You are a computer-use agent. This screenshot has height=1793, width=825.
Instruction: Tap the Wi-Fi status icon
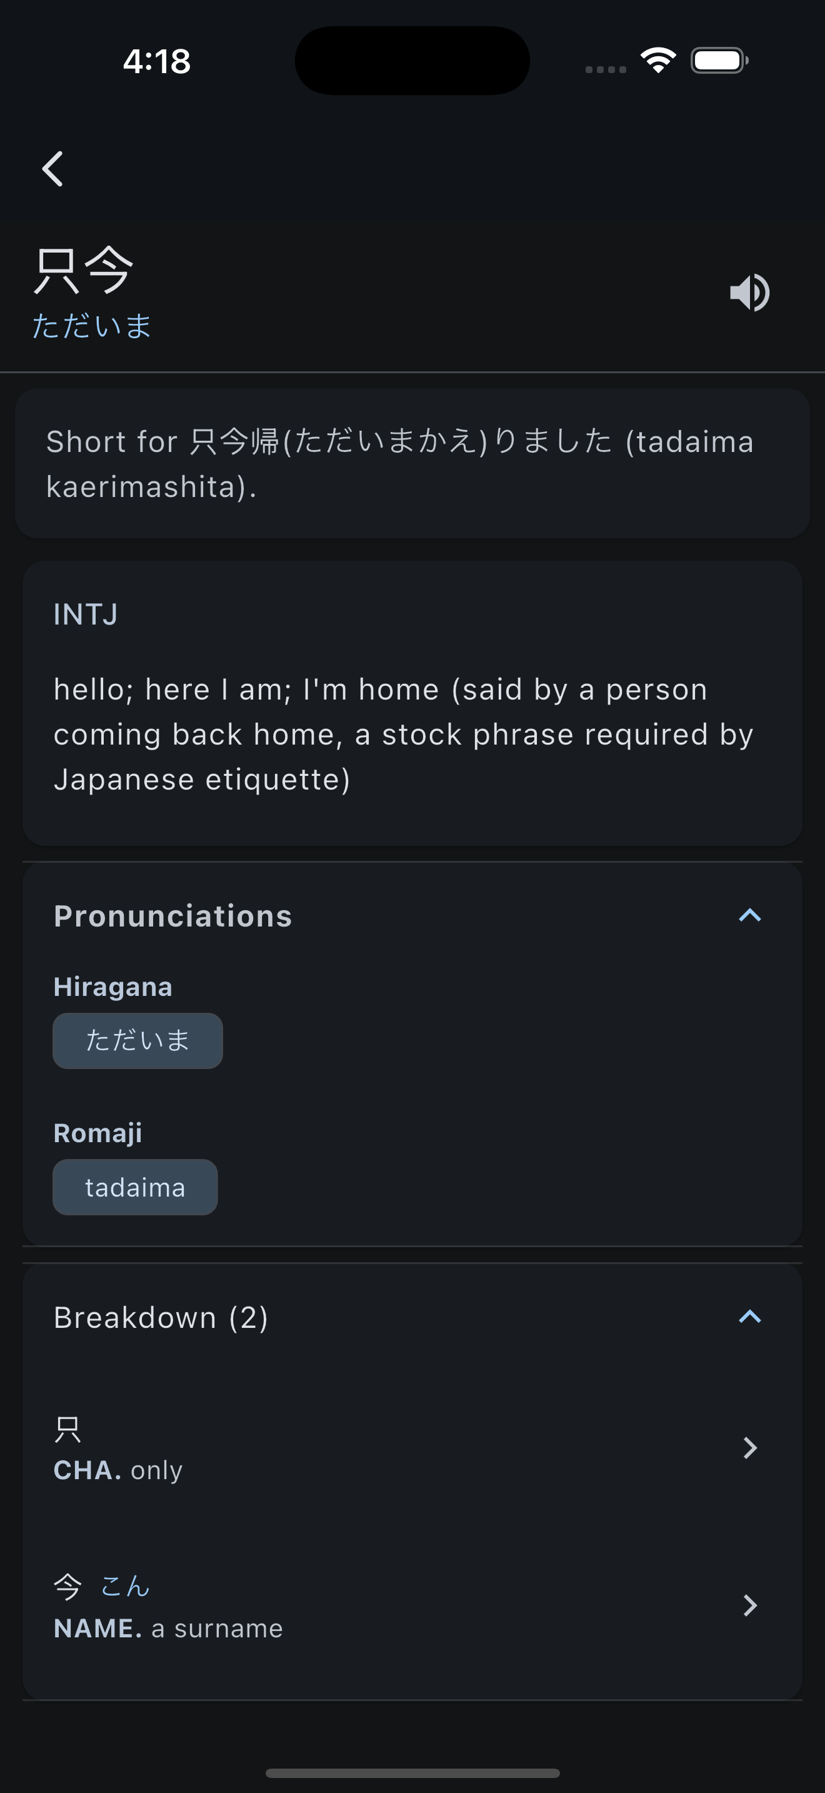[x=658, y=60]
